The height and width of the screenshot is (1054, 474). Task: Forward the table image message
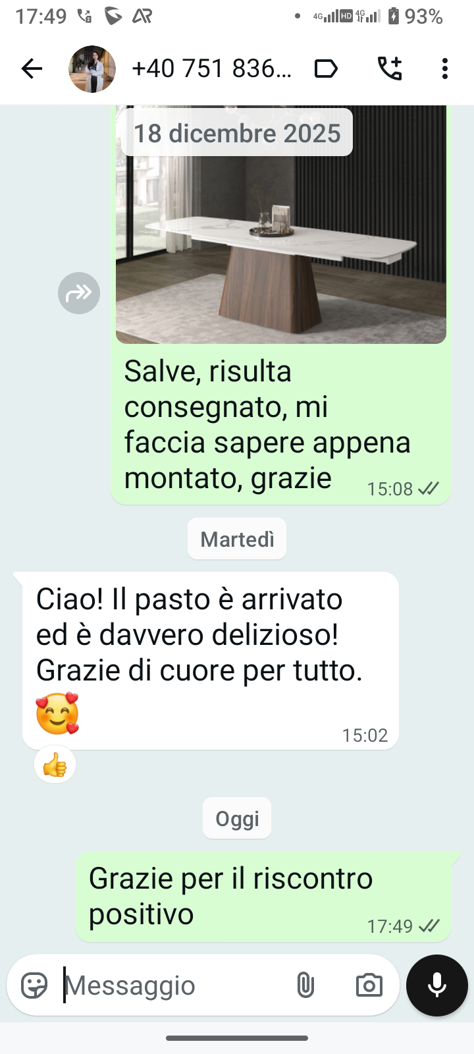pos(79,292)
